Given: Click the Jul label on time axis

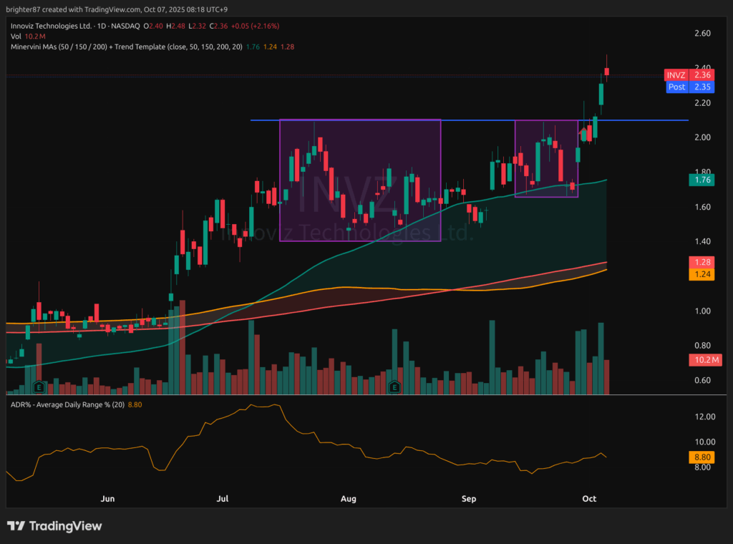Looking at the screenshot, I should pyautogui.click(x=223, y=498).
